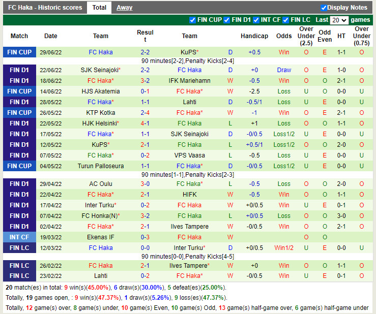Open the Last games count dropdown
This screenshot has width=376, height=314.
(339, 20)
